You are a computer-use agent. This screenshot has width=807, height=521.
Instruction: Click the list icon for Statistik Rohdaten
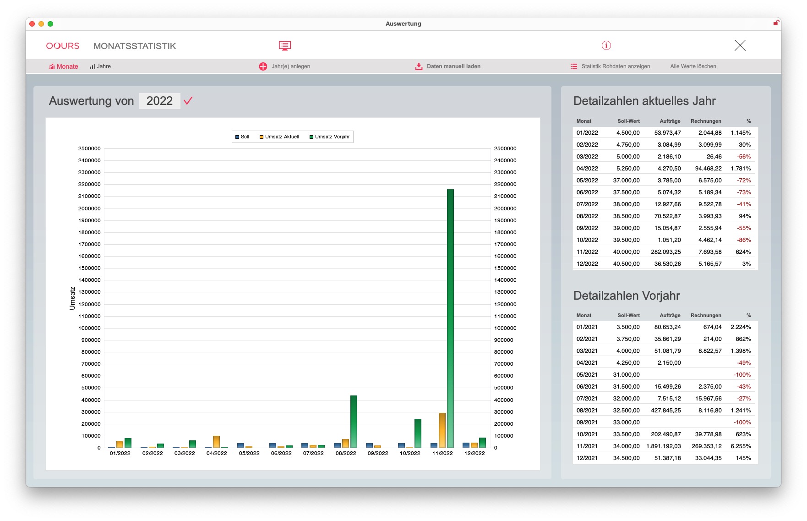[574, 66]
